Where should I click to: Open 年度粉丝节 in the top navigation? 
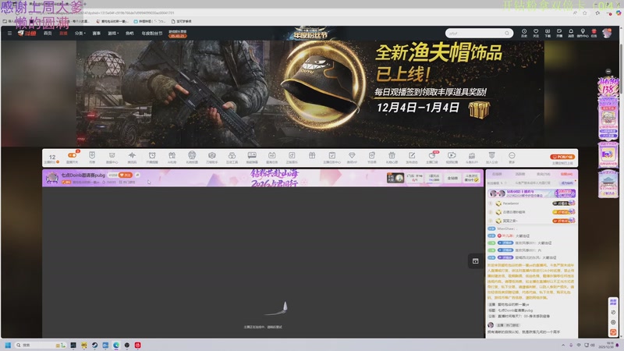[152, 34]
